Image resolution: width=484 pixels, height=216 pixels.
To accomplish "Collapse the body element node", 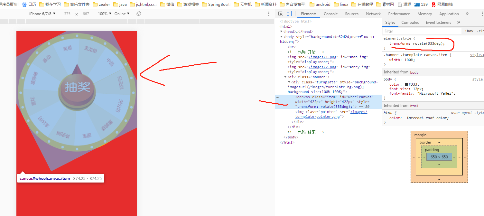I will point(282,37).
